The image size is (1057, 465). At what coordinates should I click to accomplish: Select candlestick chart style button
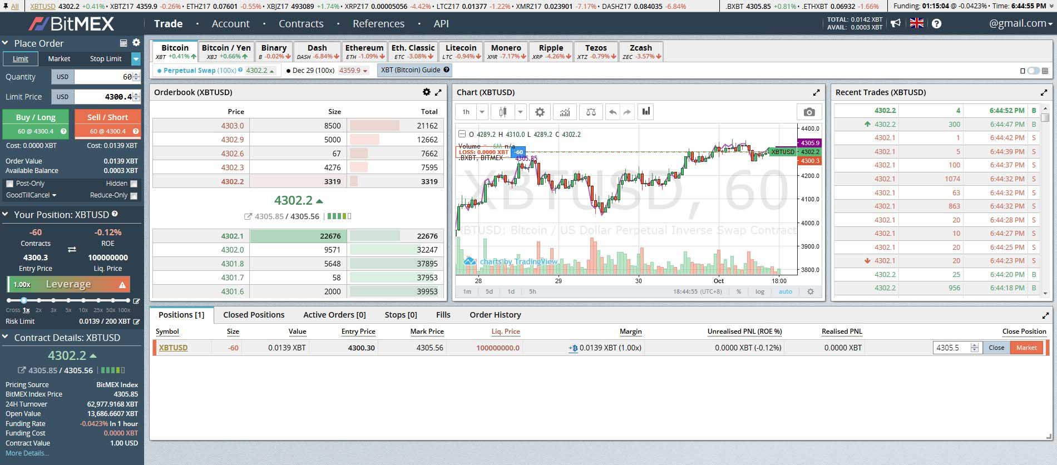tap(502, 112)
